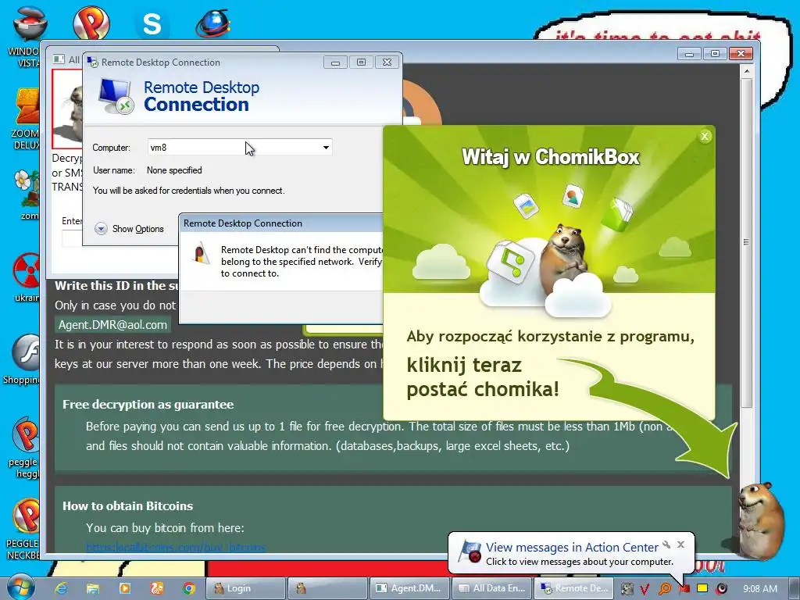Open red P Peggle icon at desktop top
Image resolution: width=800 pixels, height=600 pixels.
click(x=91, y=23)
